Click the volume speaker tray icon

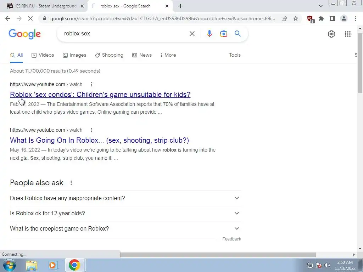(x=327, y=265)
